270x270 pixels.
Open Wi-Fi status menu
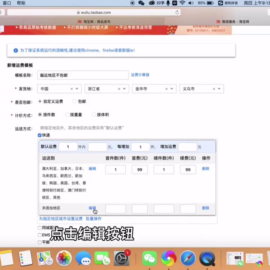(x=182, y=3)
